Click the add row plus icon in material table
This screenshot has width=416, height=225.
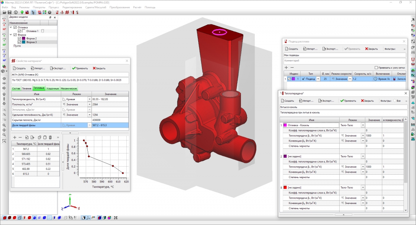pos(15,137)
